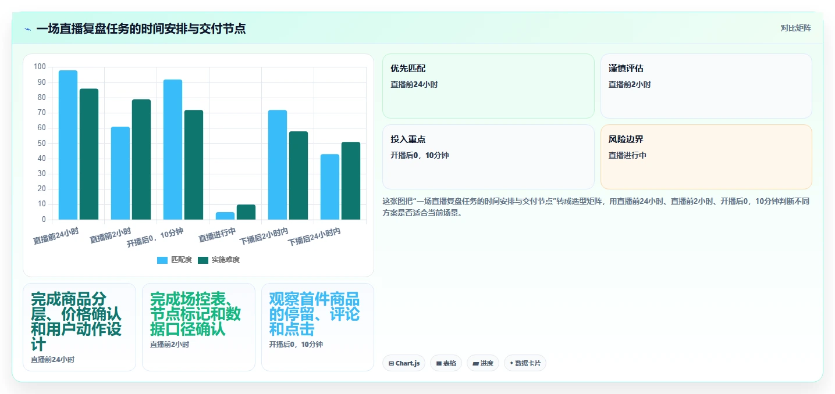
Task: Click the lightning icon beside the title
Action: 27,29
